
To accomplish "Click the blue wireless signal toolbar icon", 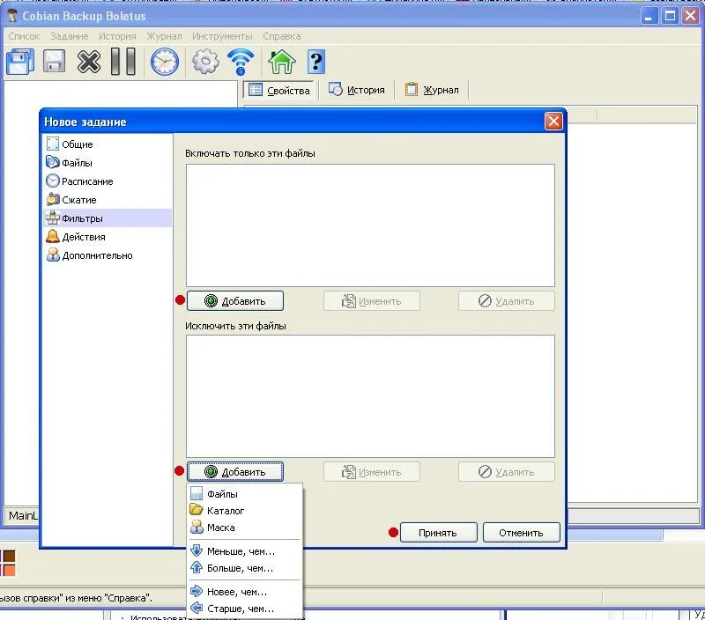I will pyautogui.click(x=241, y=62).
